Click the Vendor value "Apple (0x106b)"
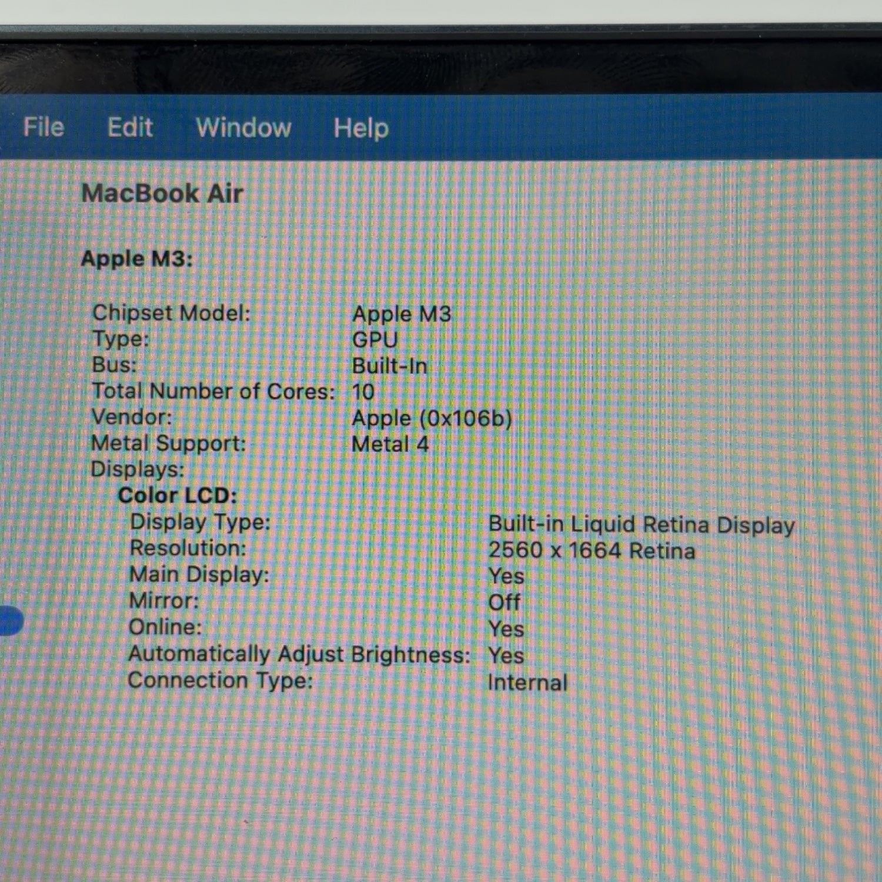 point(432,419)
